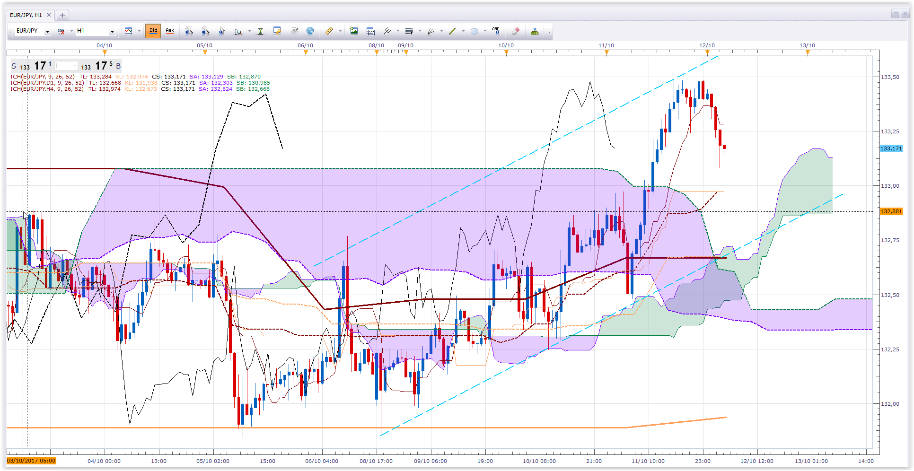Switch to the EUR/JPY, H1 tab
914x471 pixels.
(x=26, y=15)
